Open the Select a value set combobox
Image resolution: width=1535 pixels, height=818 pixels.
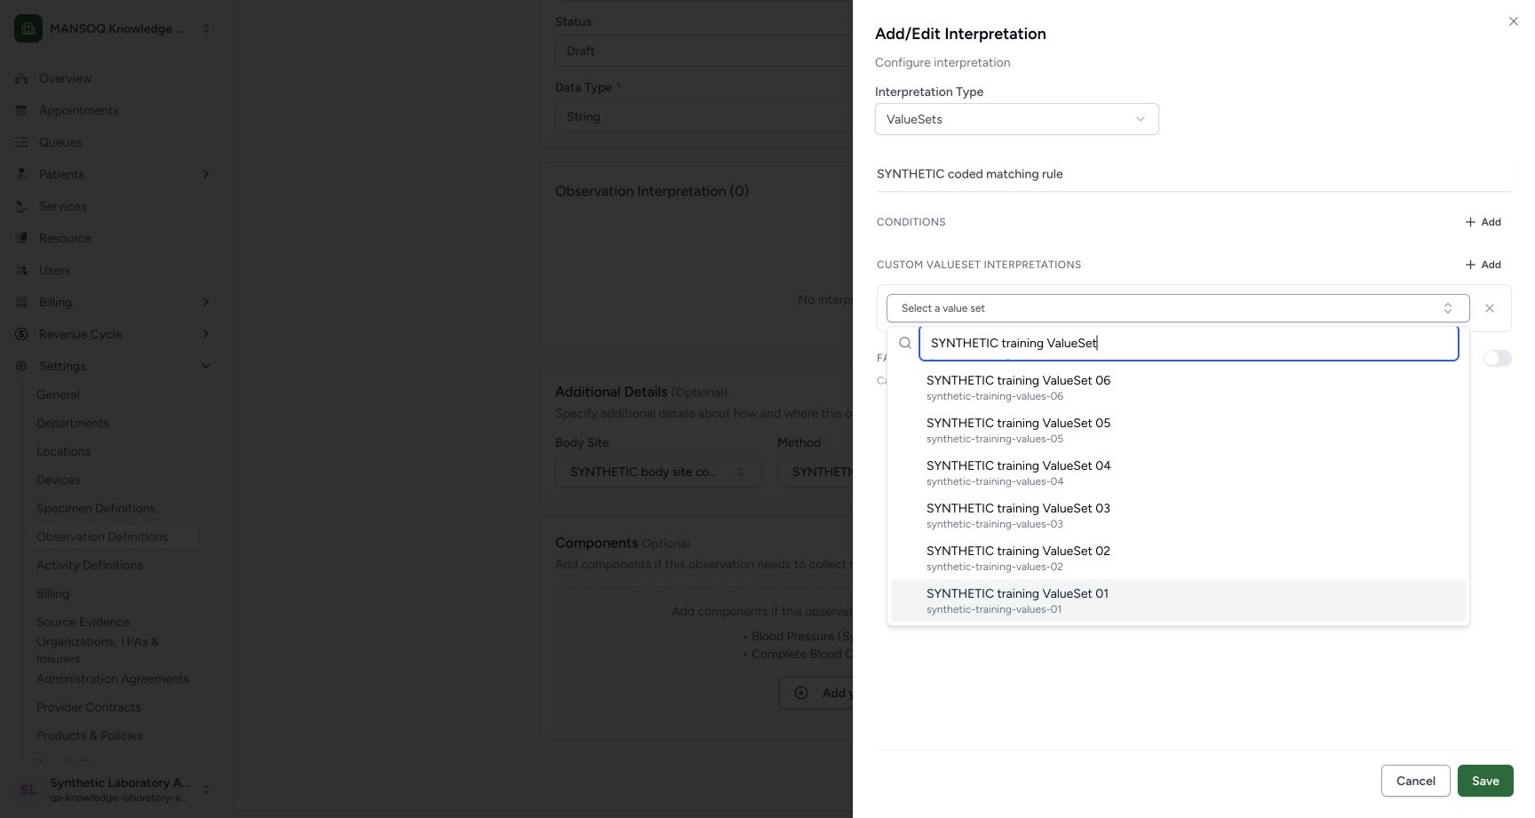coord(1178,308)
